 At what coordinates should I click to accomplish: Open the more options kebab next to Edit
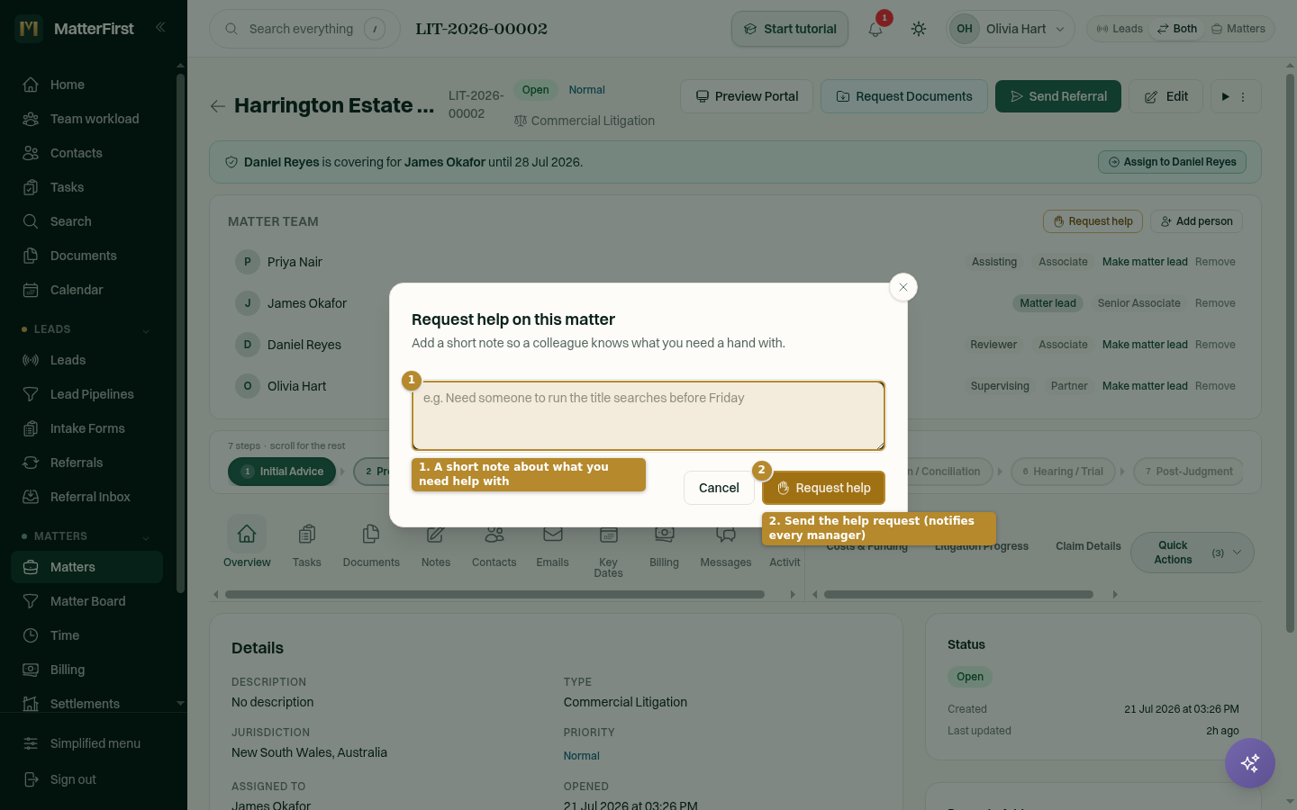tap(1243, 96)
